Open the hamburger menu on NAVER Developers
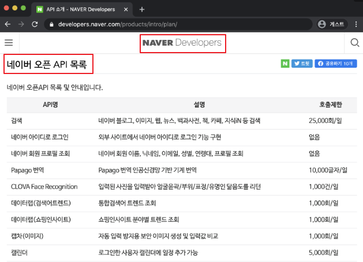 (9, 43)
